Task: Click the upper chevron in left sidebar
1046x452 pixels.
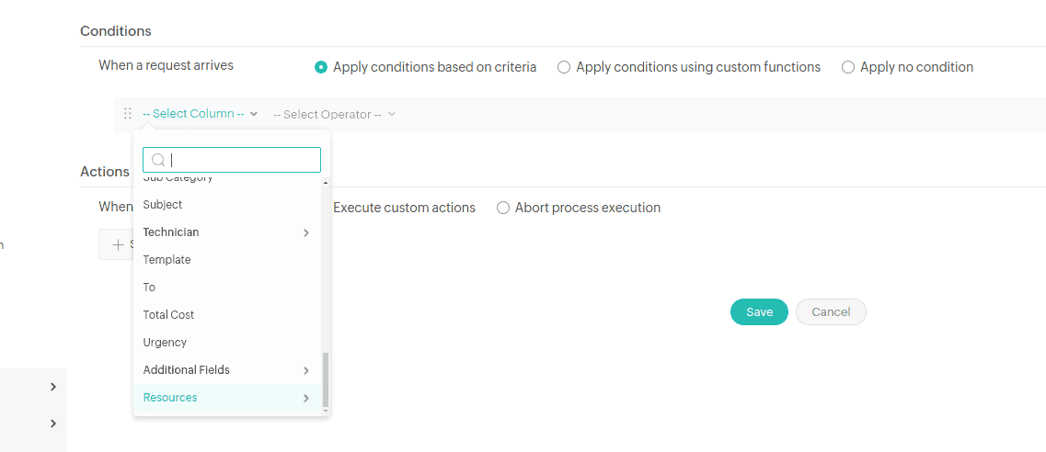Action: [x=53, y=387]
